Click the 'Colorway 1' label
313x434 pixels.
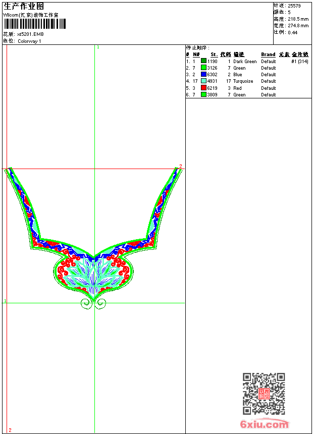pyautogui.click(x=29, y=41)
